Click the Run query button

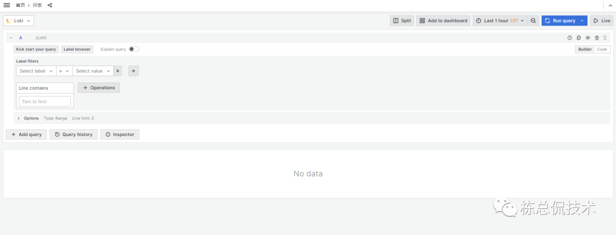coord(560,20)
